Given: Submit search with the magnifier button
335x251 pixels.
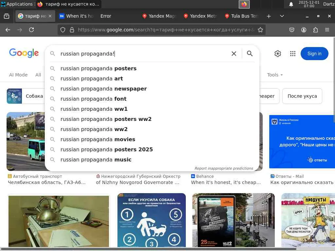Looking at the screenshot, I should tap(250, 54).
